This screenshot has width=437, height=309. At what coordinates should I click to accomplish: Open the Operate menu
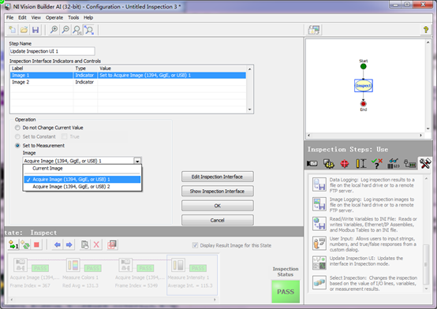click(54, 17)
